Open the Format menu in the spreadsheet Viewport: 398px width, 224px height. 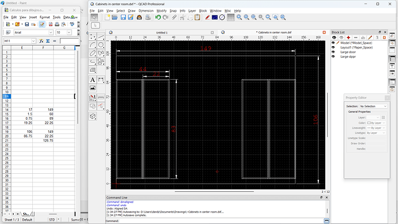point(44,17)
